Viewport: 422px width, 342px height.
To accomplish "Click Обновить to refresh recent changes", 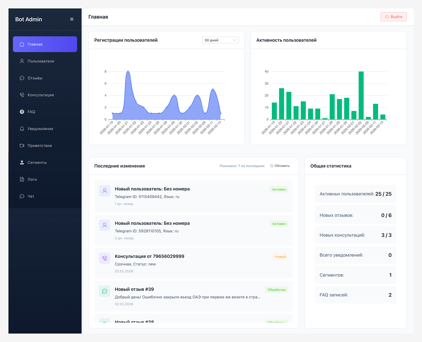I will (x=280, y=166).
